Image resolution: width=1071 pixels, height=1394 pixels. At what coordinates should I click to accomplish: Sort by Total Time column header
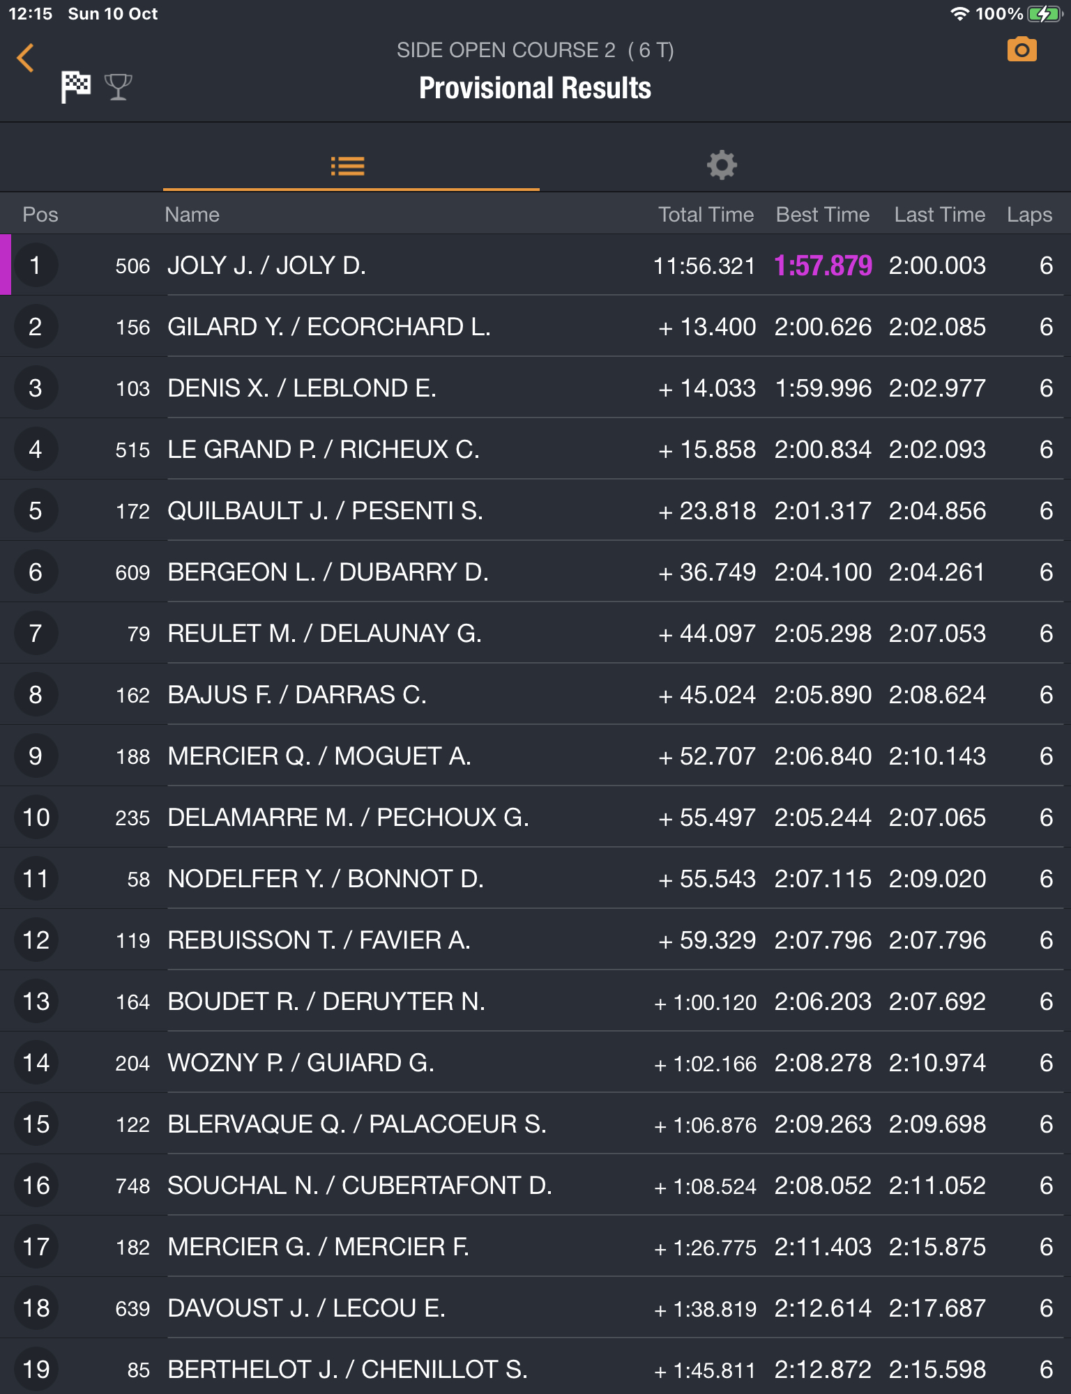706,215
